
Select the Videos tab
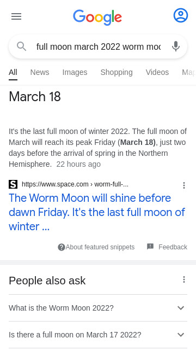pos(157,72)
